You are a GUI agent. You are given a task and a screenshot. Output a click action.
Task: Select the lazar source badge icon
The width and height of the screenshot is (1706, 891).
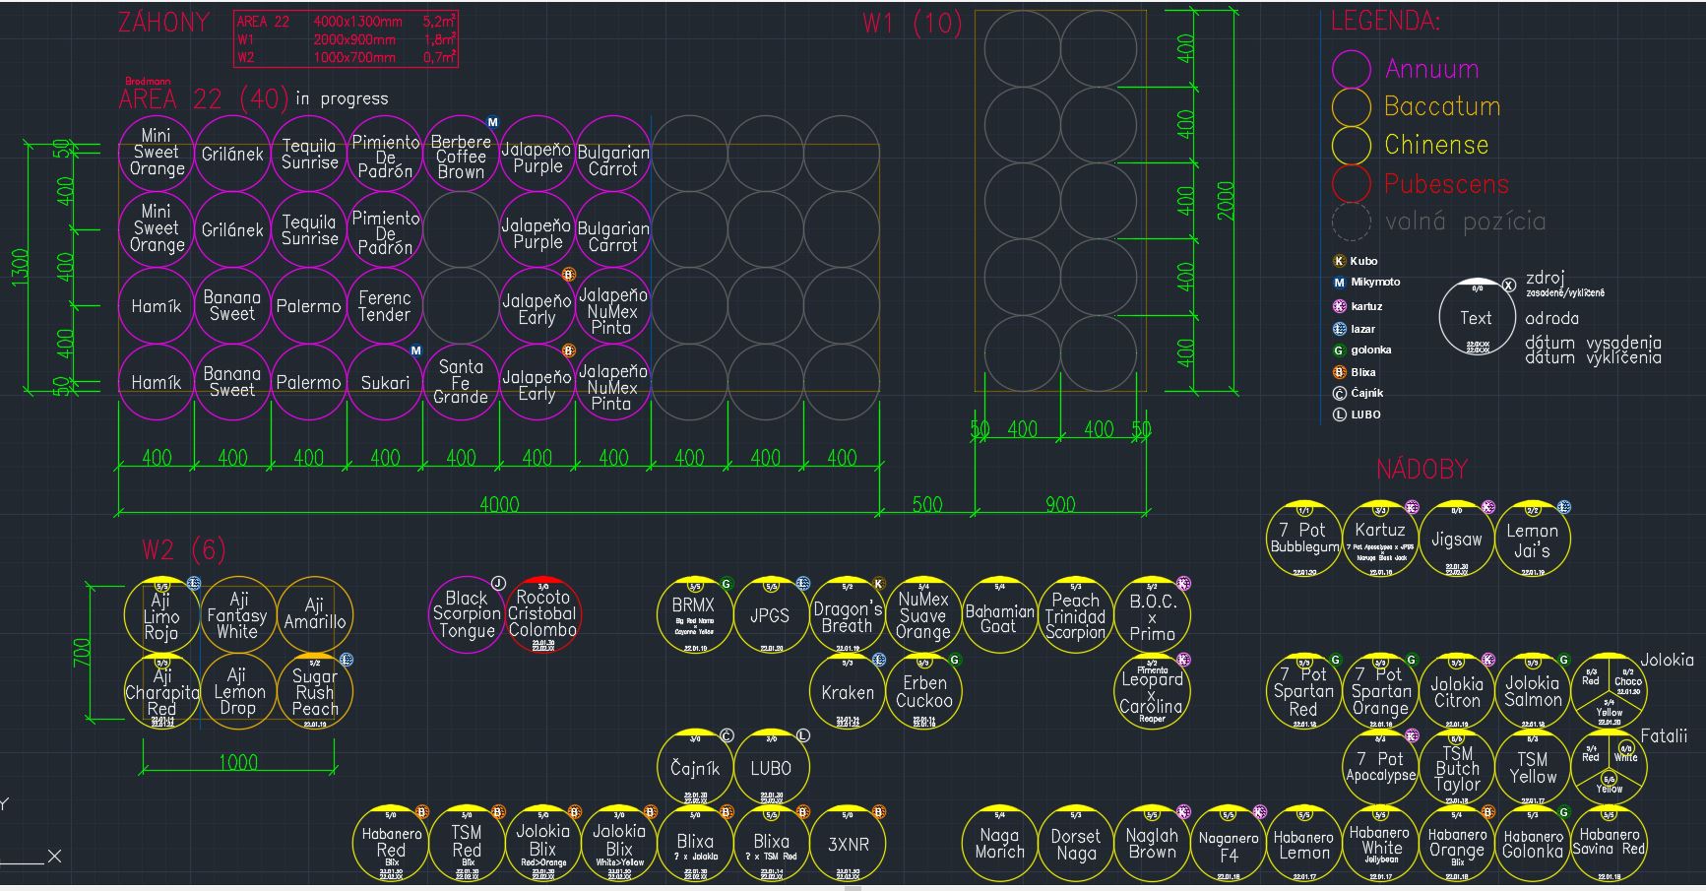coord(1339,329)
